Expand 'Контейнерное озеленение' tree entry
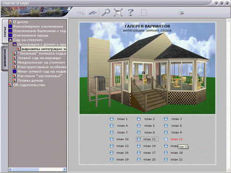The image size is (231, 173). (10, 26)
